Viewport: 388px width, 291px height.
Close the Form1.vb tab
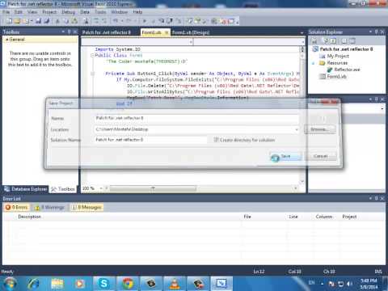click(x=167, y=32)
